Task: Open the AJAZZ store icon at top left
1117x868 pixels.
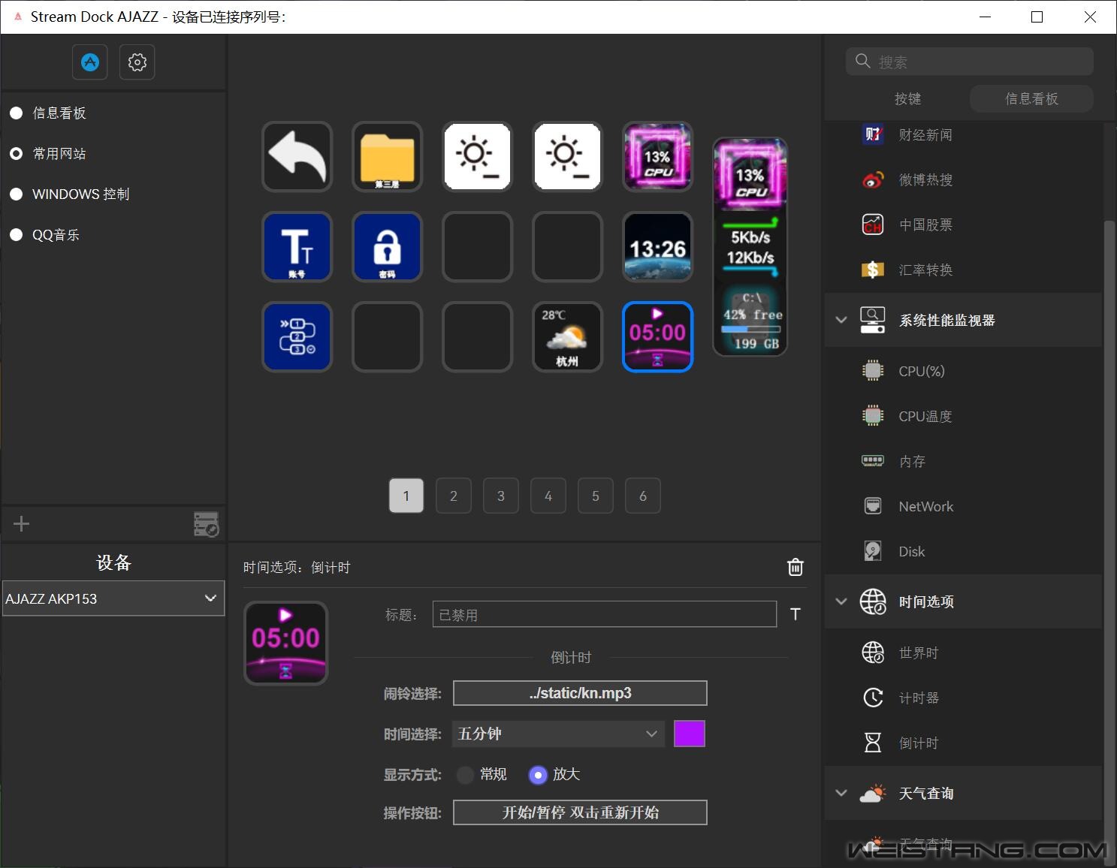Action: click(x=90, y=62)
